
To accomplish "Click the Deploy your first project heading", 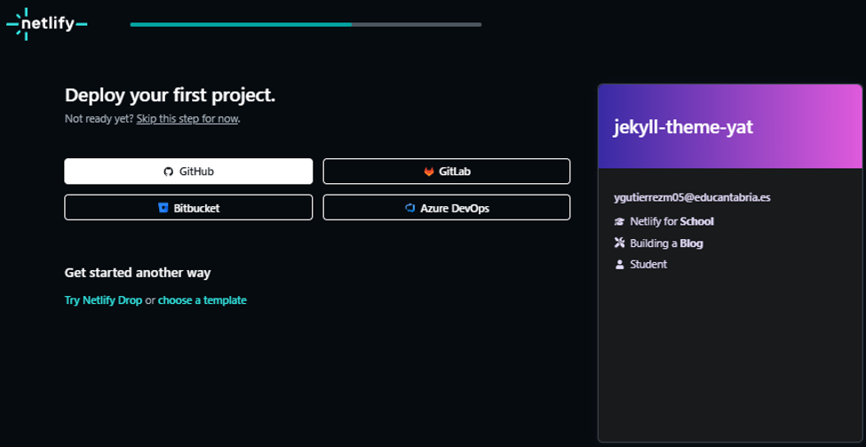I will [170, 96].
